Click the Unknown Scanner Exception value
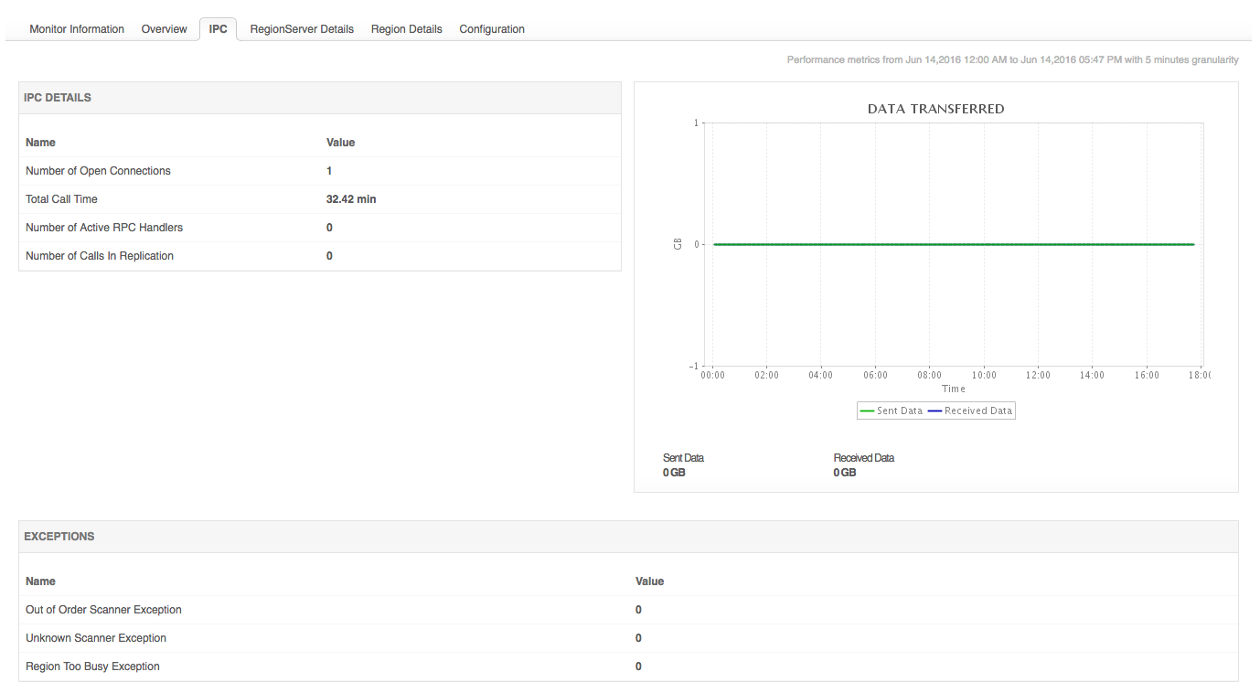 click(638, 638)
